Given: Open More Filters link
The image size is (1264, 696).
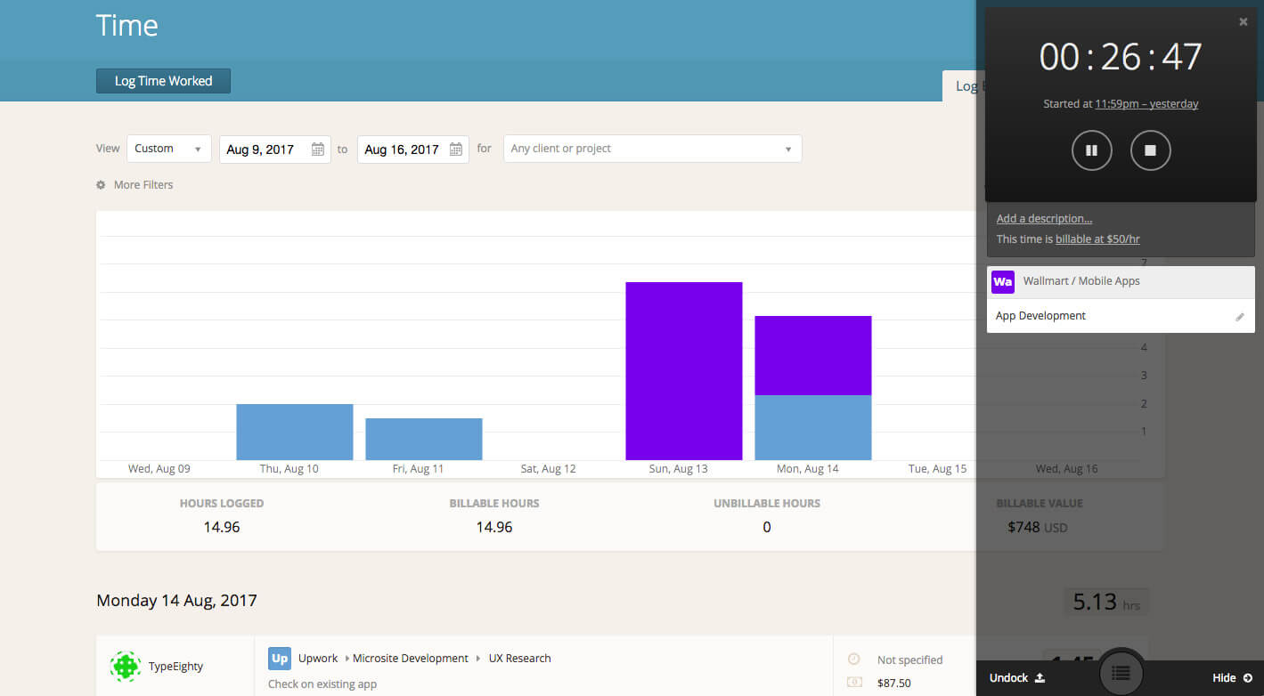Looking at the screenshot, I should 143,185.
